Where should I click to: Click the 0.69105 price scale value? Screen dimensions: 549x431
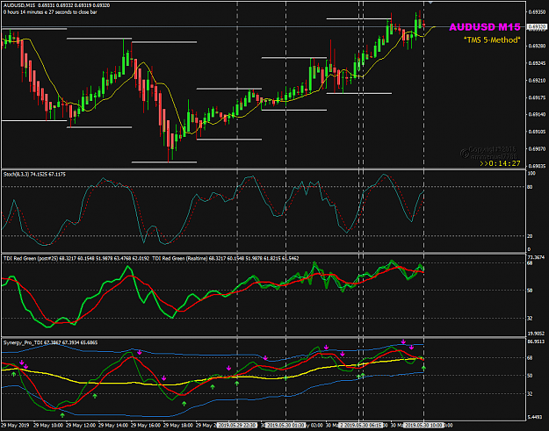tap(537, 132)
